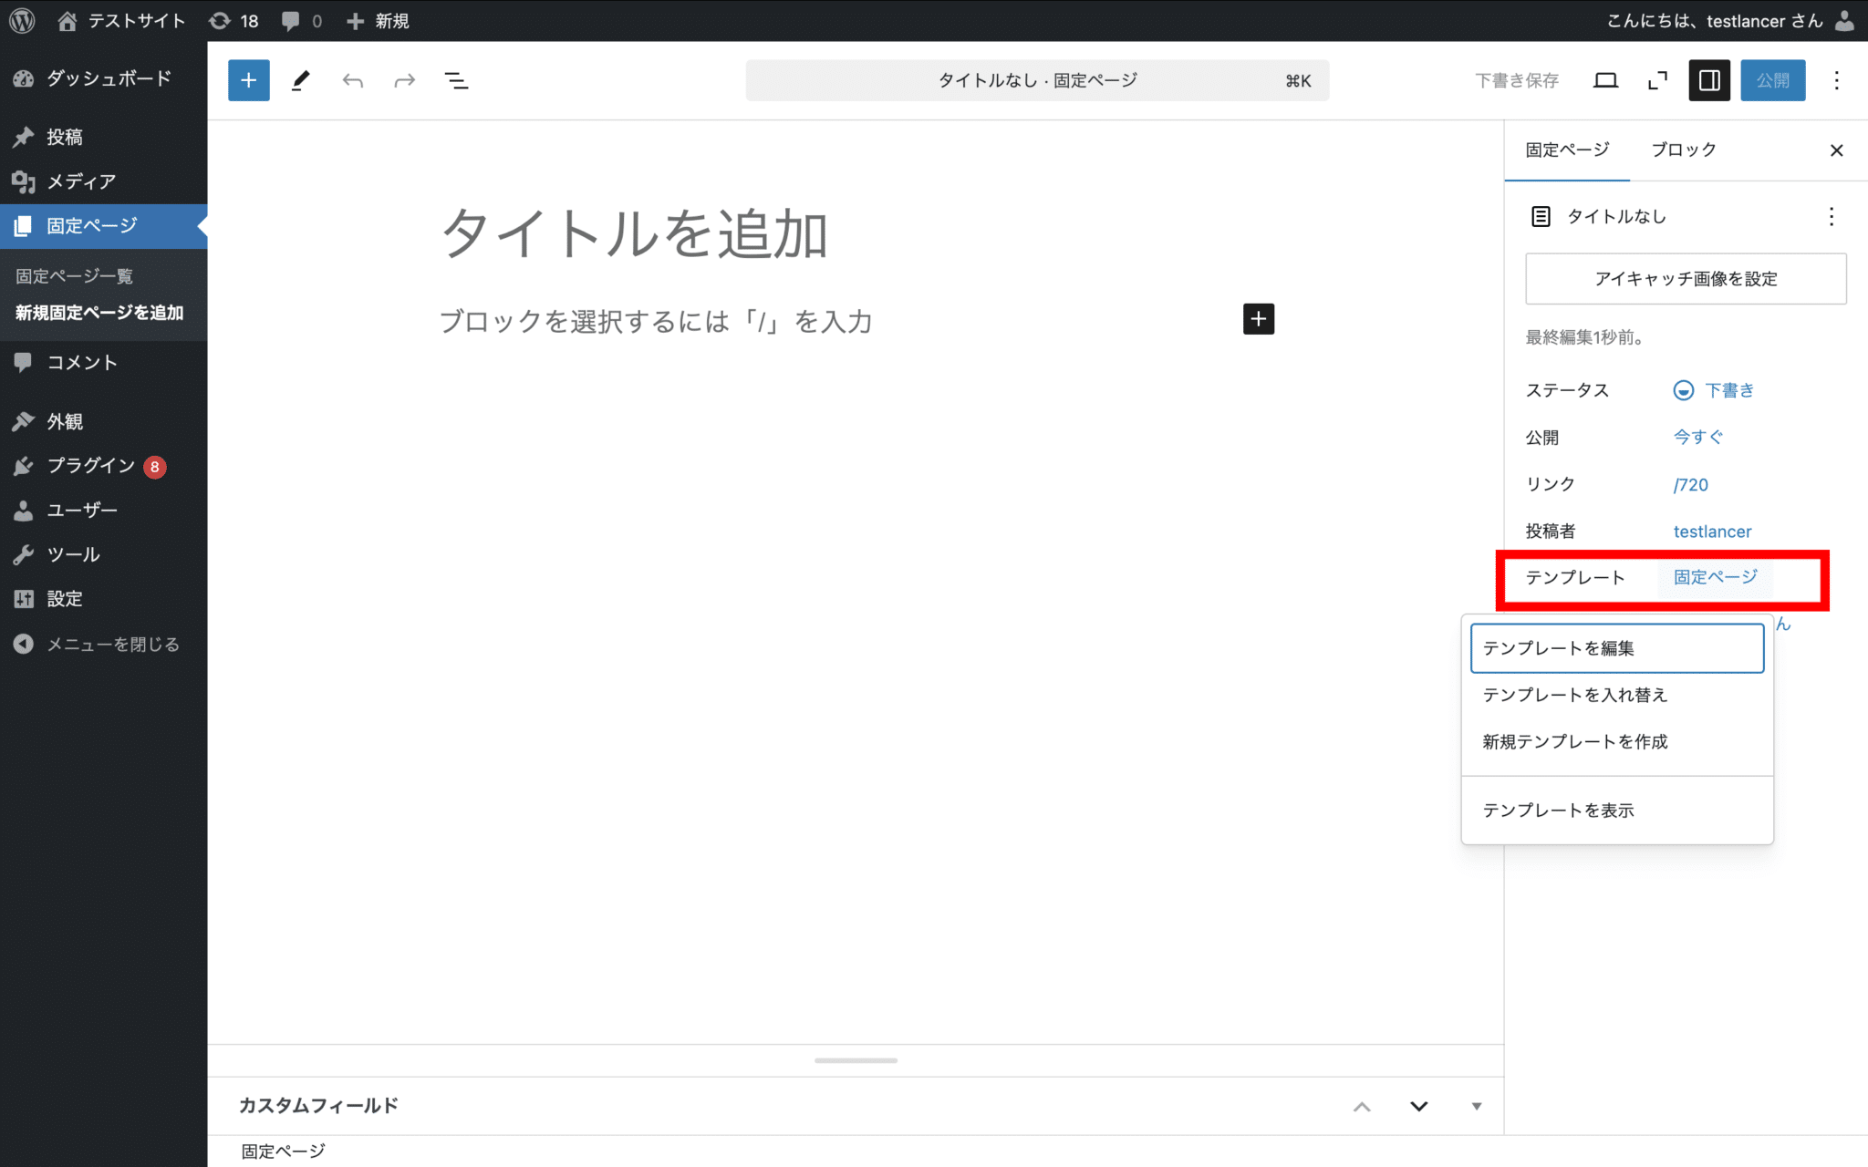Click the black inline add-block plus
Image resolution: width=1868 pixels, height=1167 pixels.
[x=1258, y=319]
